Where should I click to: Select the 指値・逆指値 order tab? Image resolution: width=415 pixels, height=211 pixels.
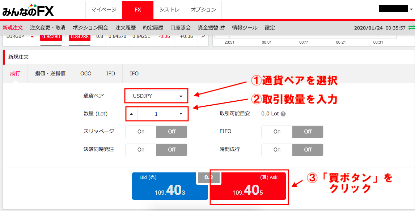coord(50,74)
